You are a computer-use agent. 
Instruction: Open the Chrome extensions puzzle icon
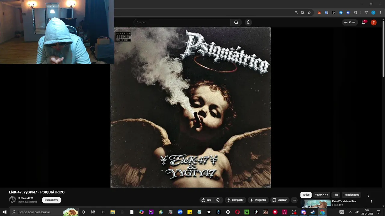tap(355, 13)
